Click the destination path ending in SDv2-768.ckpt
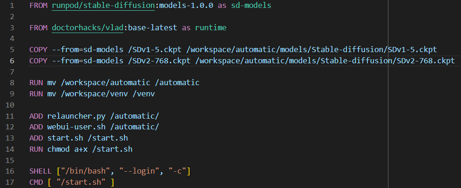Screen dimensions: 461x188 pos(325,61)
